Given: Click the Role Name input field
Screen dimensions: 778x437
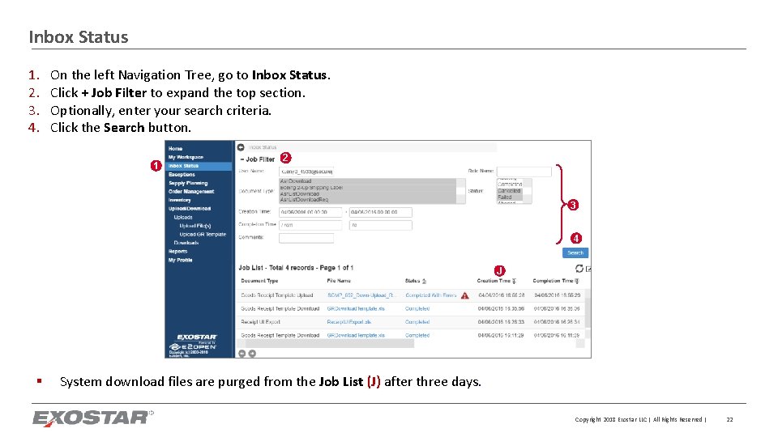Looking at the screenshot, I should pos(524,172).
